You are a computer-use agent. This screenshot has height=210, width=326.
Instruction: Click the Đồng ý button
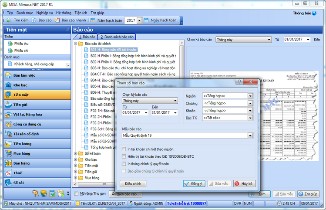pos(194,183)
